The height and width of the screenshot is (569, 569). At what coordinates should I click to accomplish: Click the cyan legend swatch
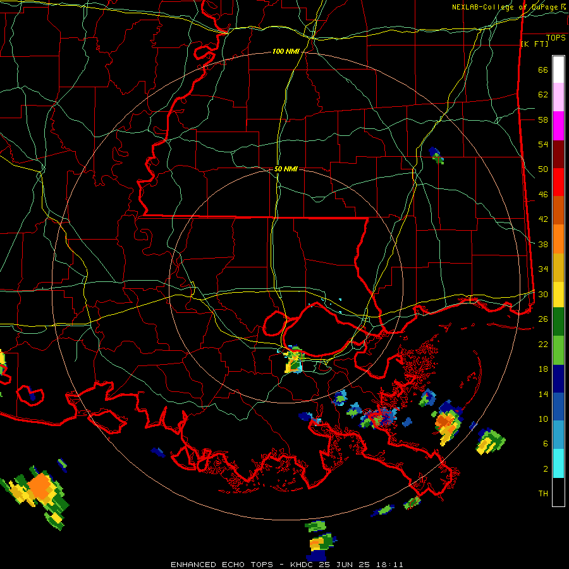coord(558,463)
